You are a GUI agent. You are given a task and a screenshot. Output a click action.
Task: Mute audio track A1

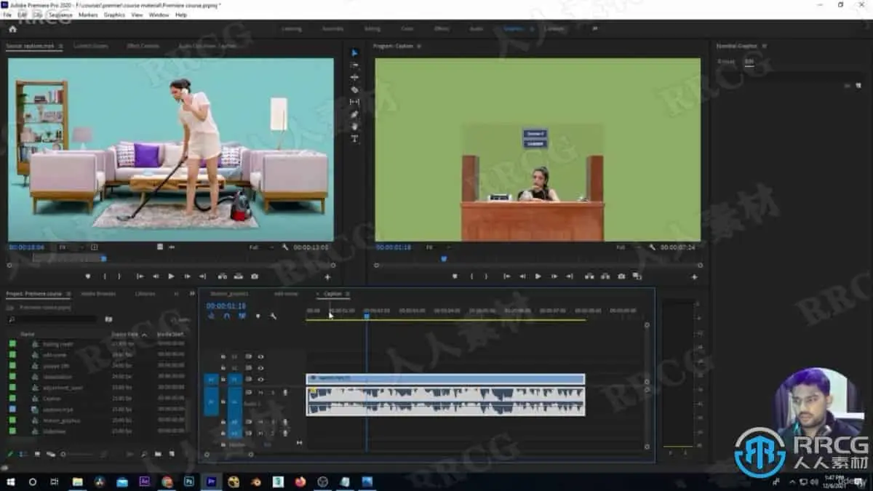click(x=260, y=393)
